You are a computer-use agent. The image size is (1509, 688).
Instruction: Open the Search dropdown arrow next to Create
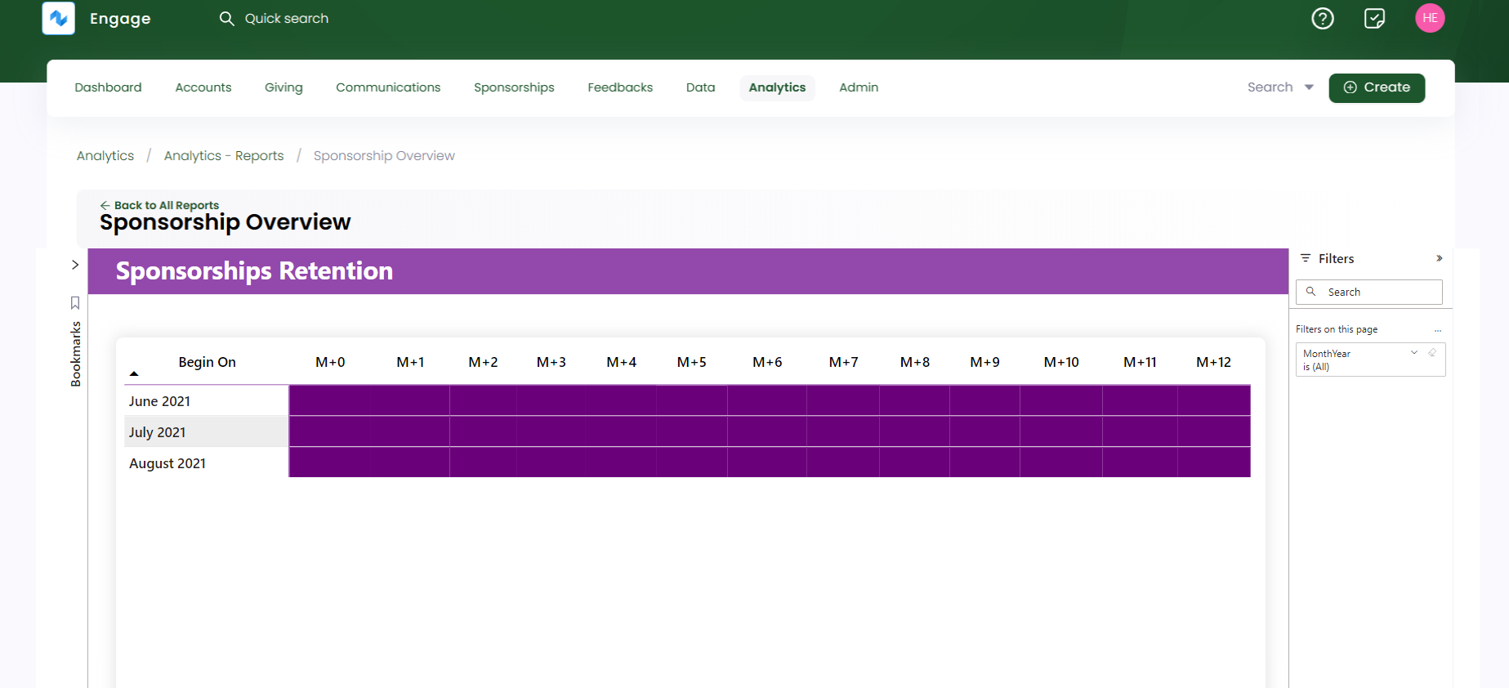pos(1309,87)
